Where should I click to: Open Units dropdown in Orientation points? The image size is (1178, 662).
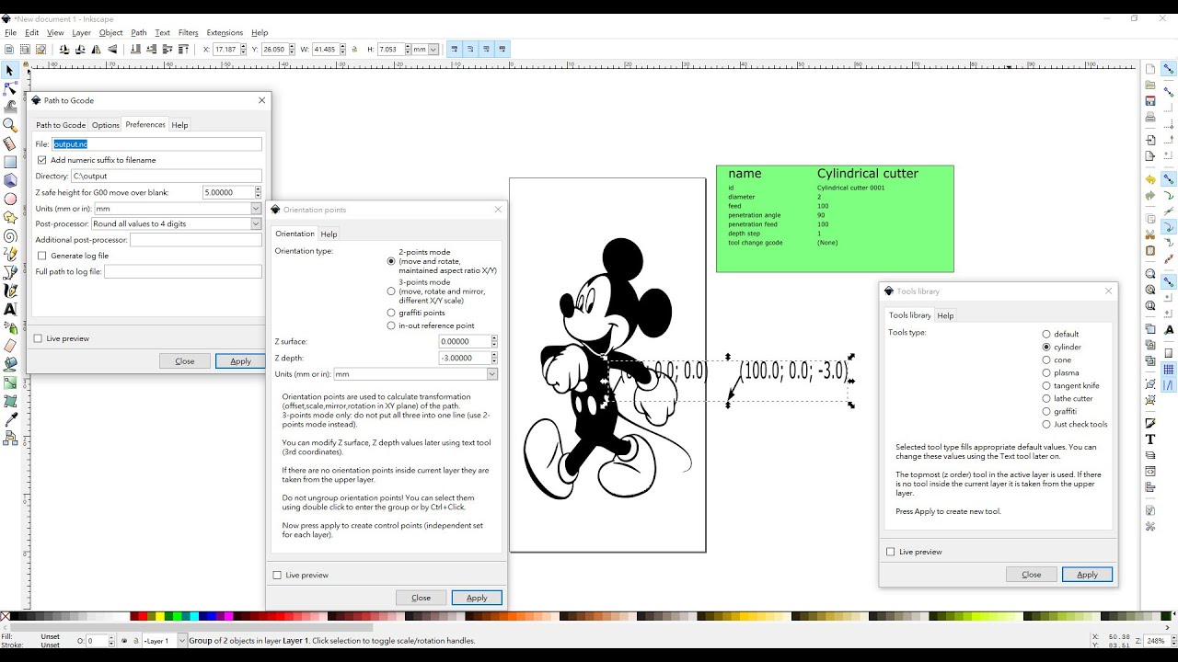(415, 374)
